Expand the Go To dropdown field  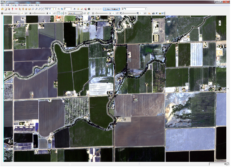(x=145, y=9)
